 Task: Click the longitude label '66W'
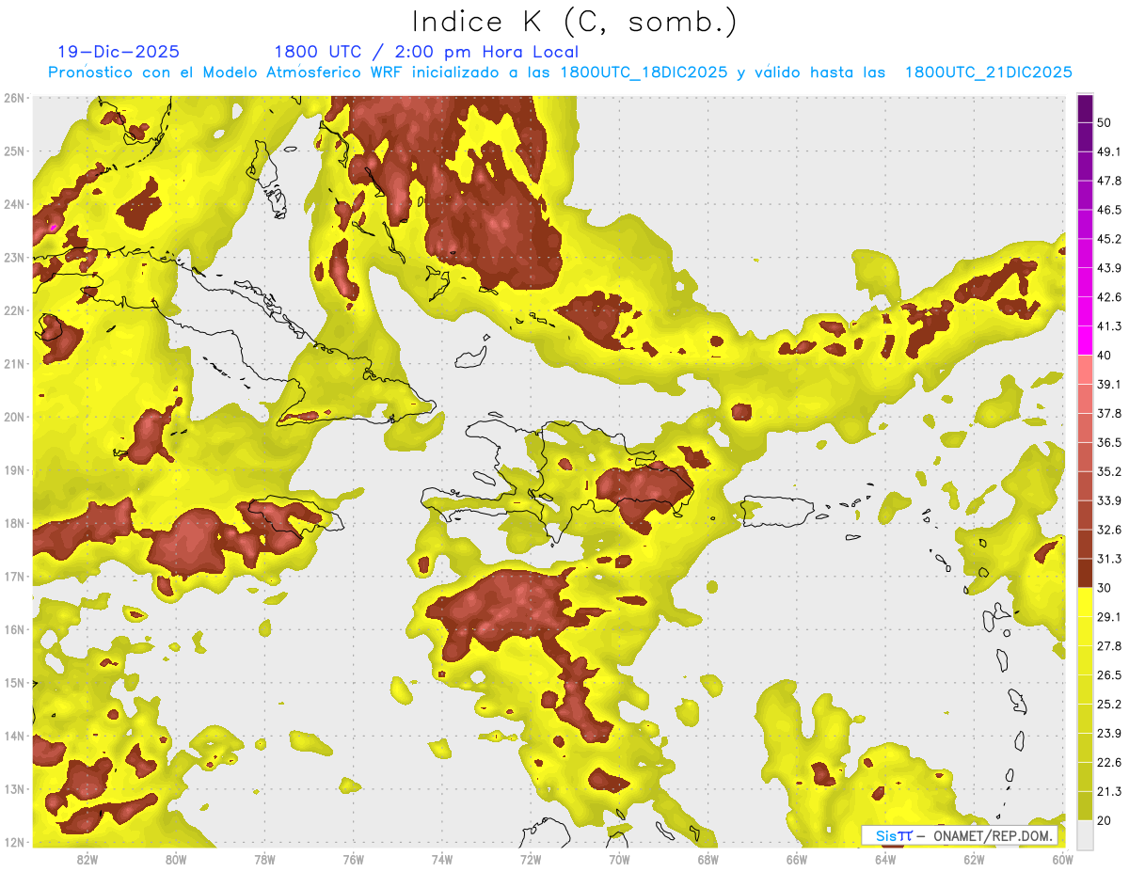pyautogui.click(x=796, y=860)
